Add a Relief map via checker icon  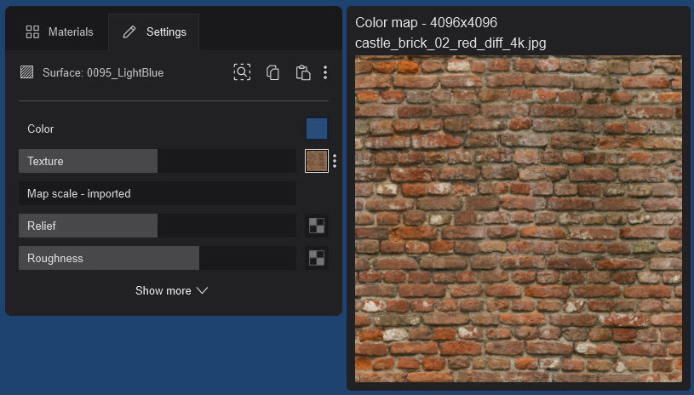click(x=317, y=226)
